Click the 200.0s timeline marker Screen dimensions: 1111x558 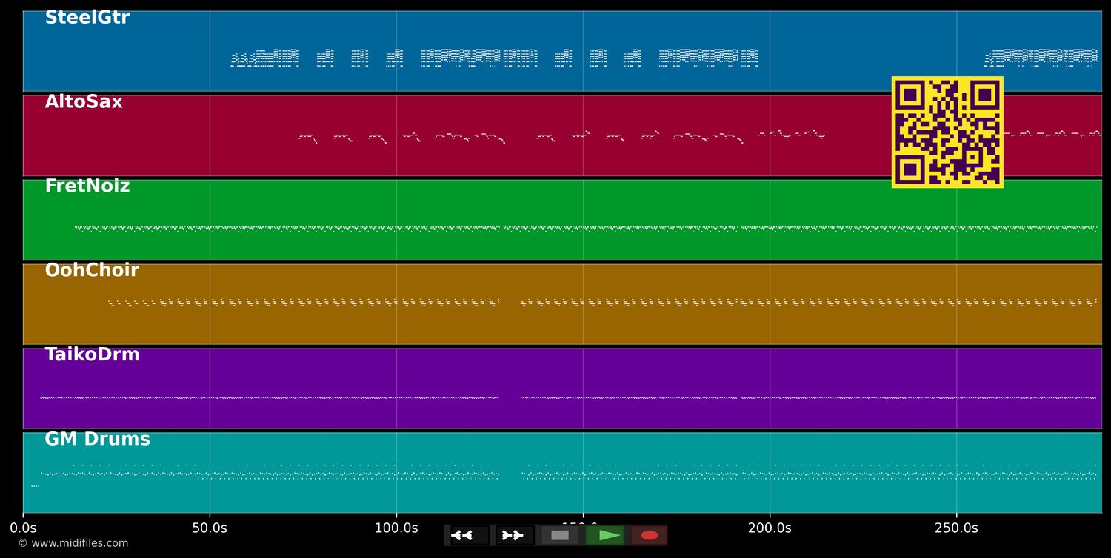tap(770, 528)
